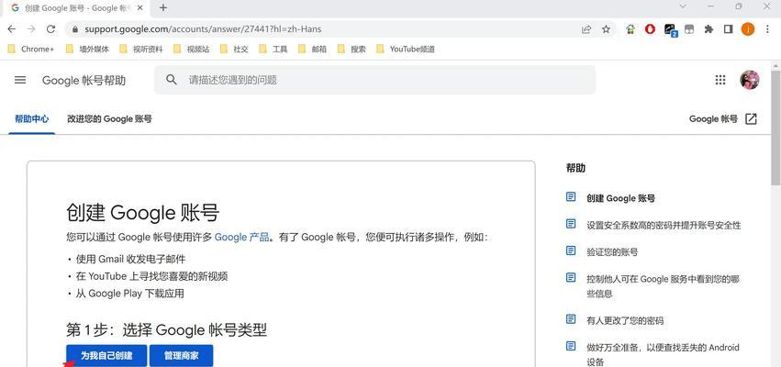
Task: Click article icon beside 设置安全系数高的密码
Action: click(x=571, y=224)
